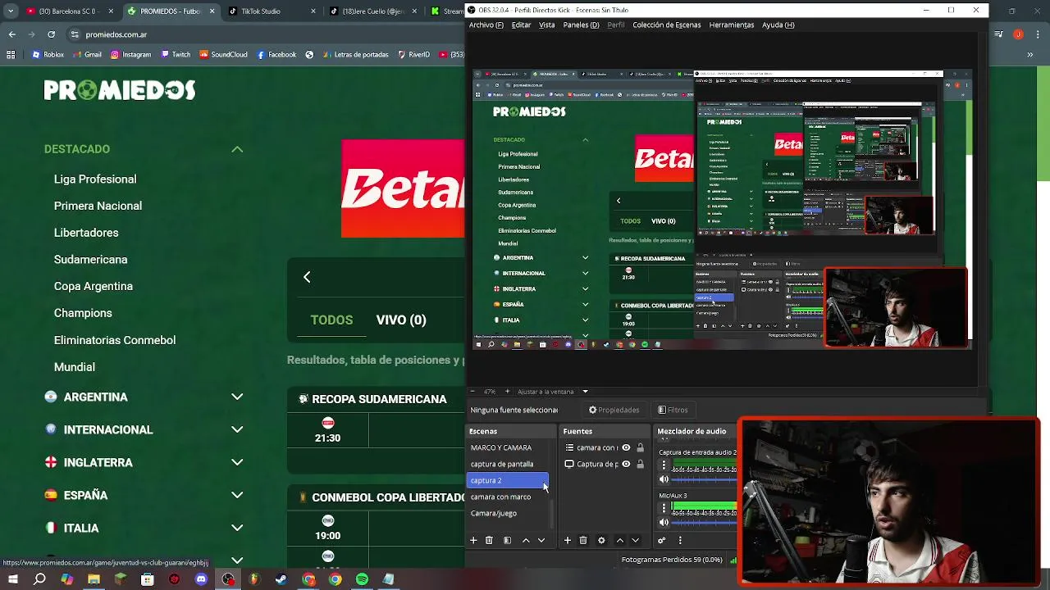Add a new source in Fuentes panel

[x=568, y=540]
